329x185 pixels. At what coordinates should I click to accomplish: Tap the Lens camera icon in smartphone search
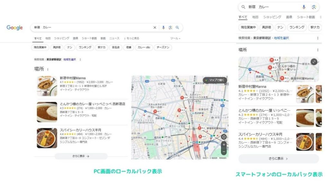click(314, 7)
